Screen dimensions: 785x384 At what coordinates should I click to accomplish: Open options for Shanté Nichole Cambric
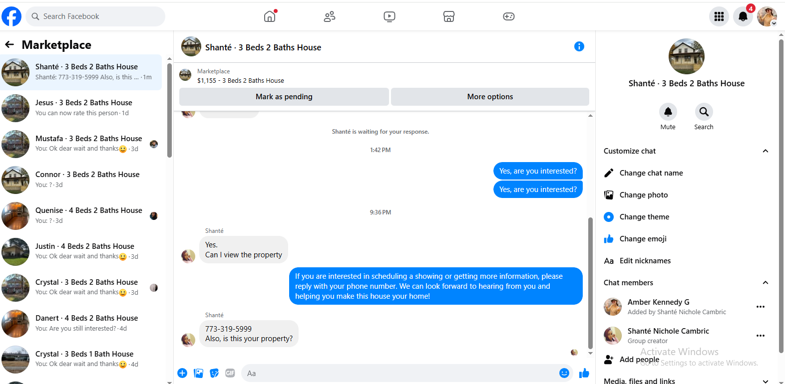(761, 336)
